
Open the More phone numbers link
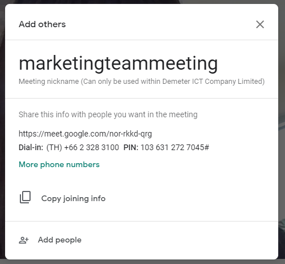tap(59, 164)
